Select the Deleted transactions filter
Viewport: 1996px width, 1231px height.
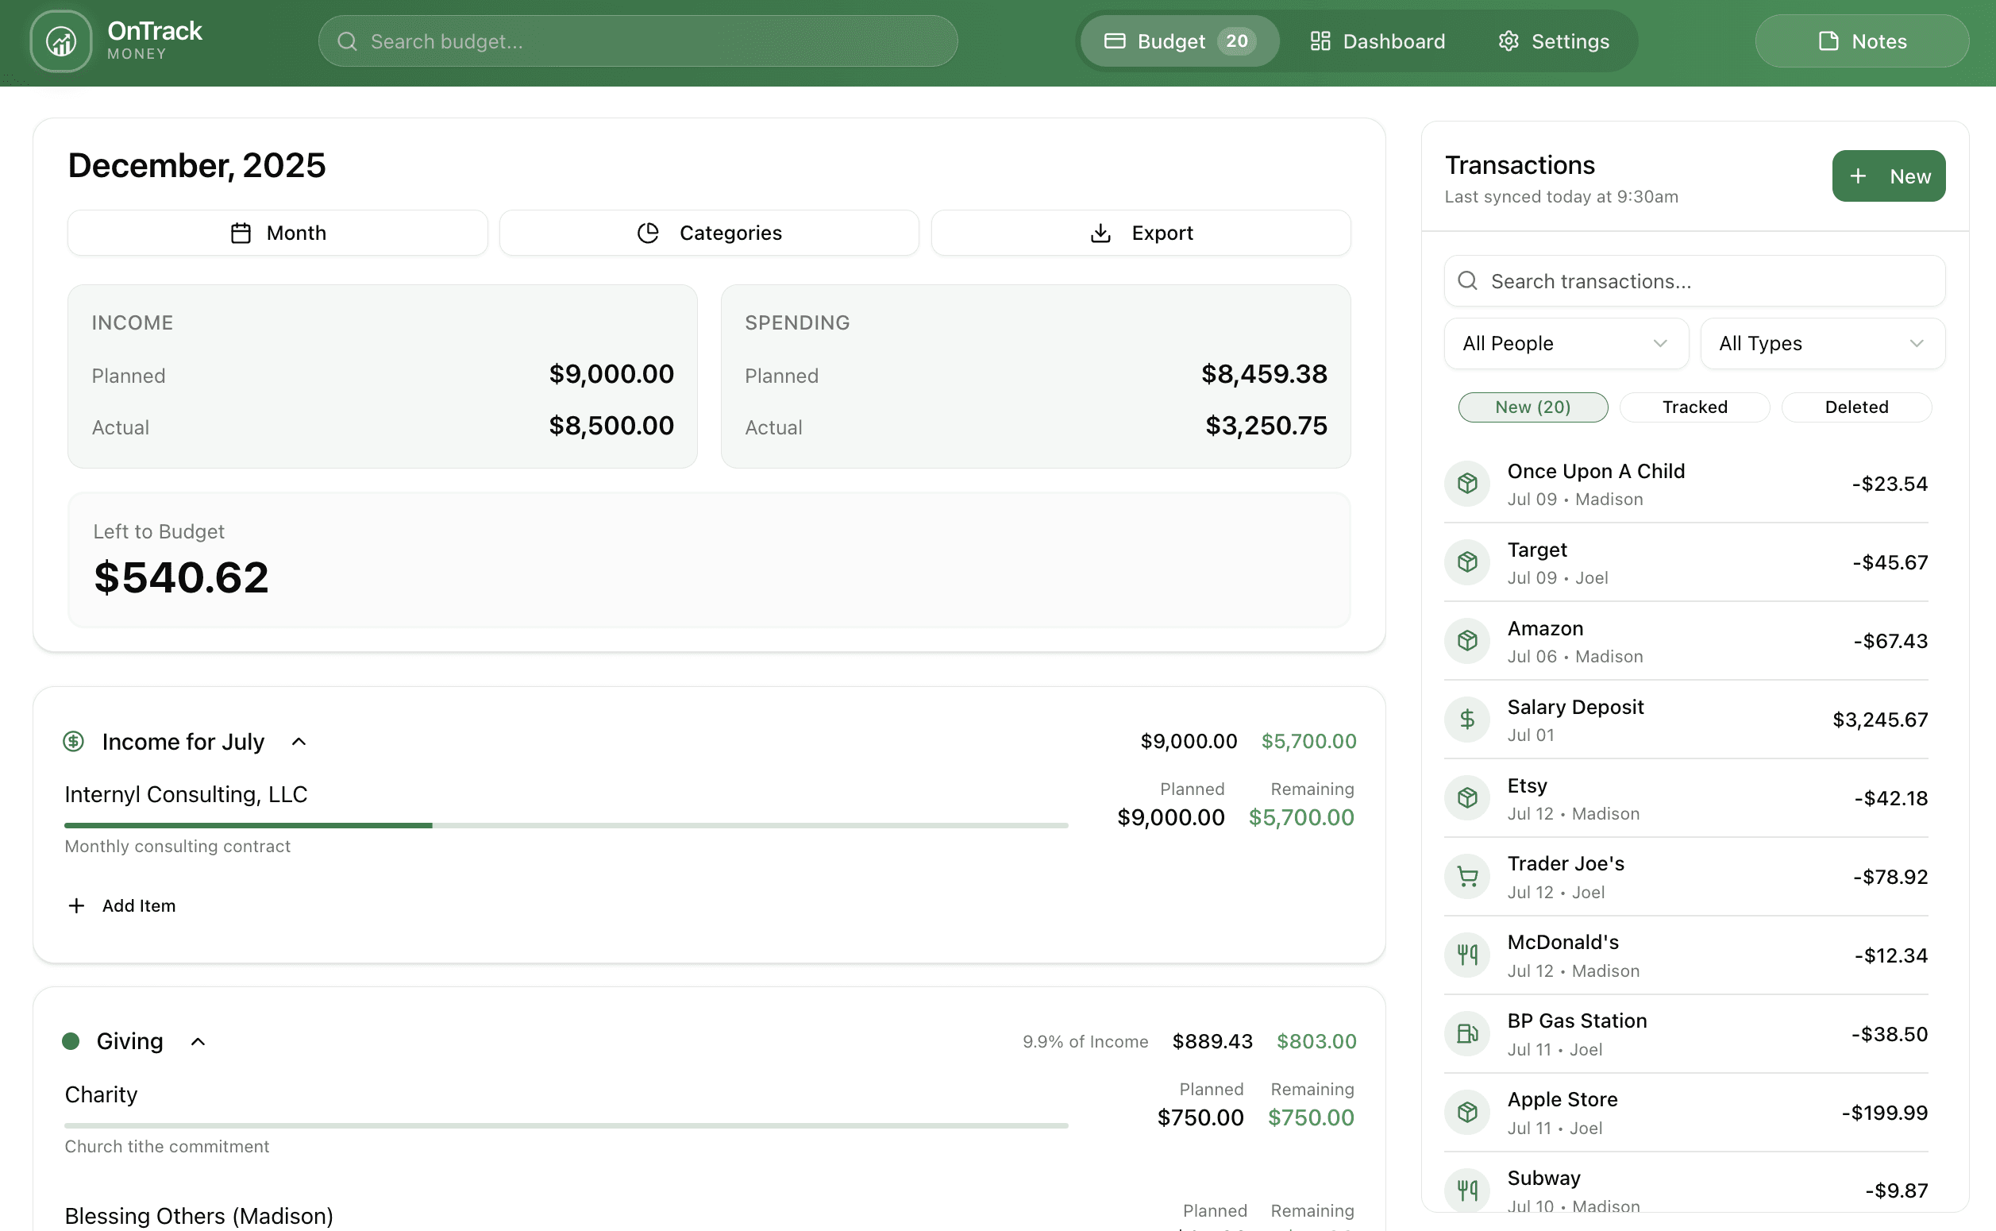click(1855, 407)
